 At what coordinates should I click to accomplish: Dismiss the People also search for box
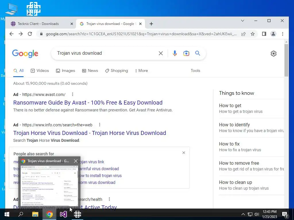click(x=184, y=153)
